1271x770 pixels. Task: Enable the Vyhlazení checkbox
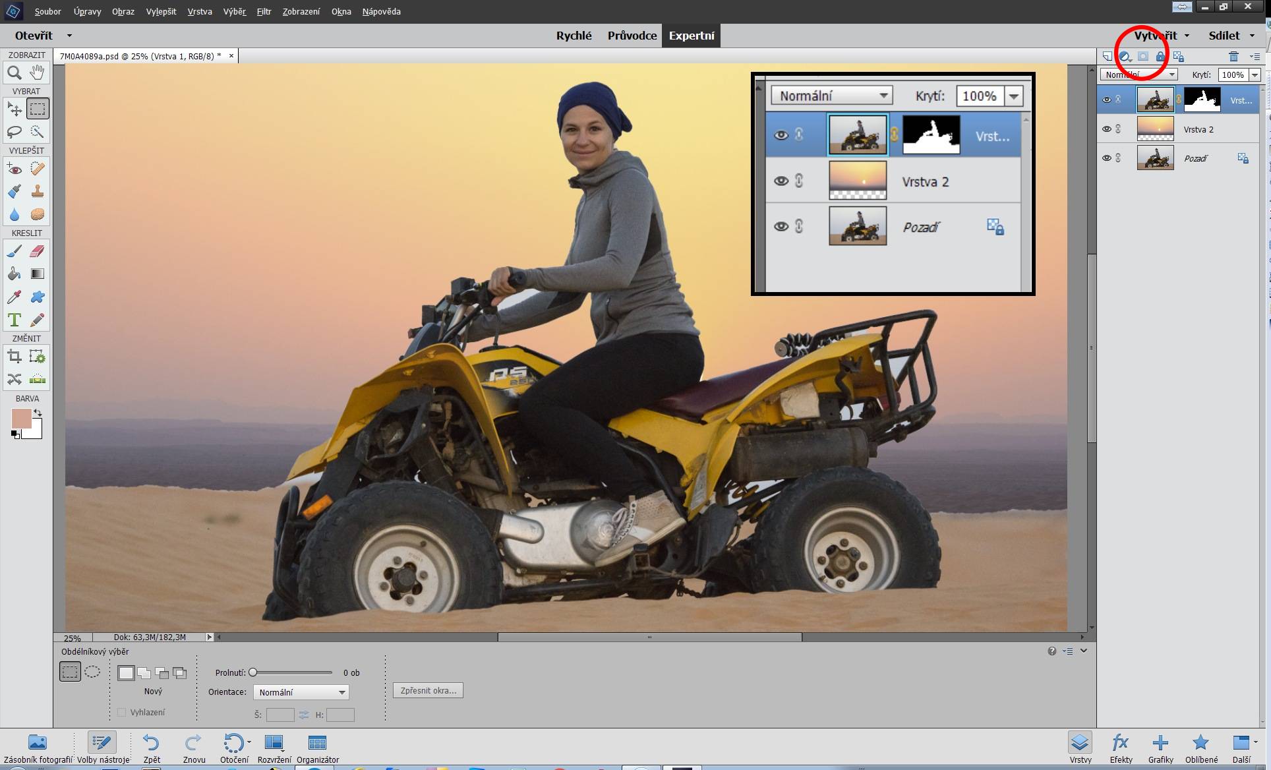click(x=121, y=712)
